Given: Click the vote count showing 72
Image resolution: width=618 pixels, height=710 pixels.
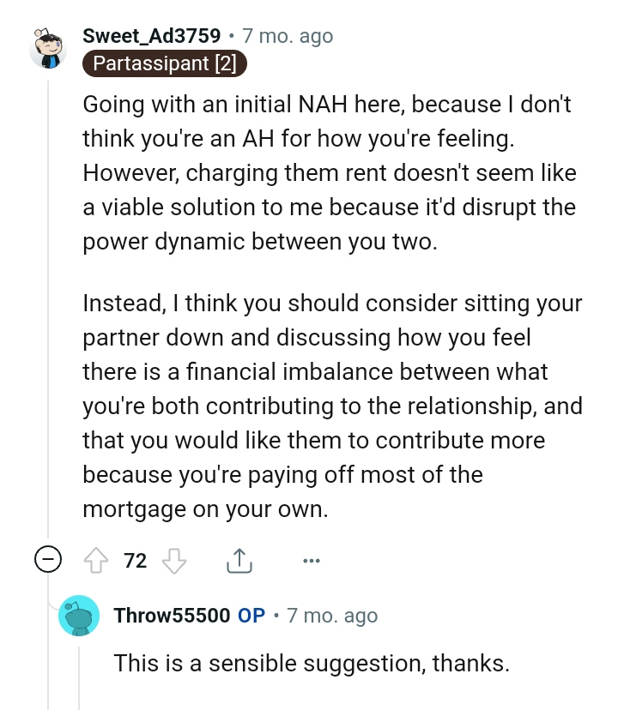Looking at the screenshot, I should tap(135, 560).
